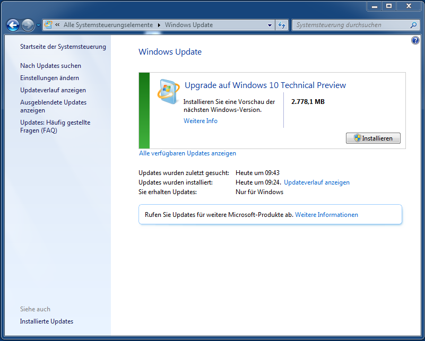Expand the hidden breadcrumb chevrons in address bar
The width and height of the screenshot is (425, 341).
57,24
